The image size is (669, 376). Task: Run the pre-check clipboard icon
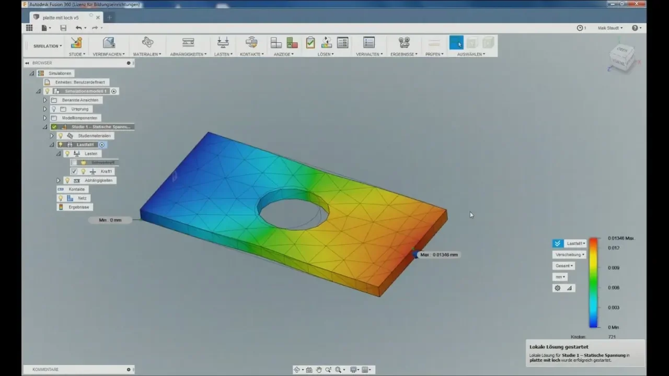coord(310,42)
